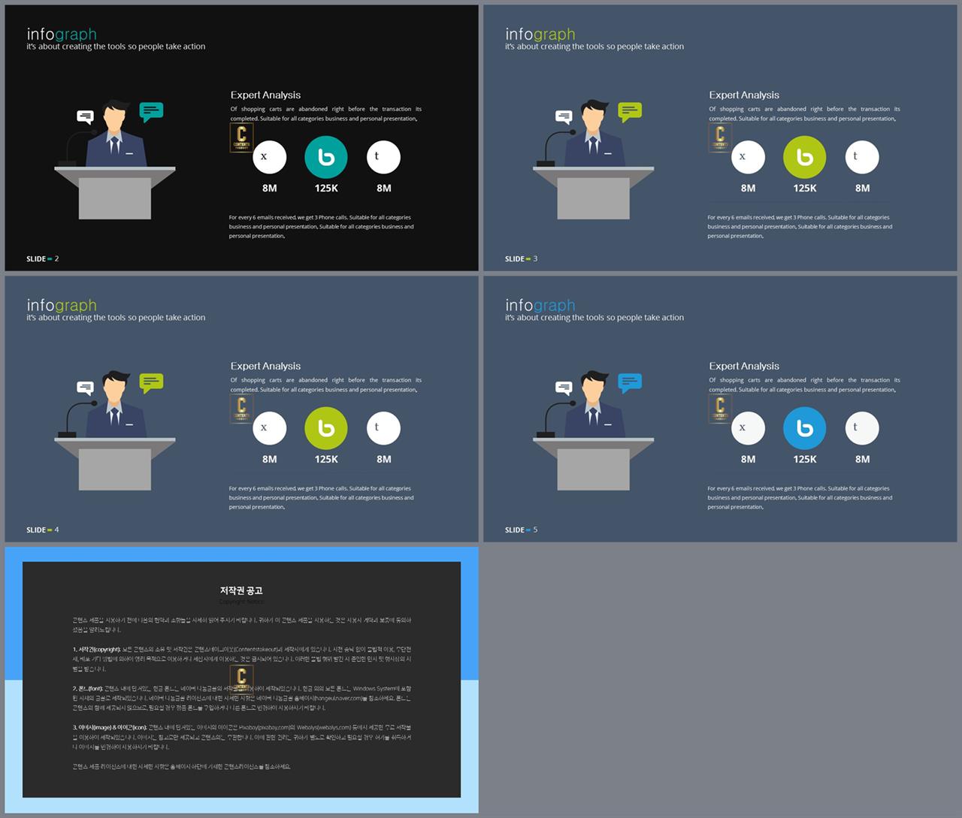Click the white chat bubble on slide 4
This screenshot has height=818, width=962.
(86, 388)
